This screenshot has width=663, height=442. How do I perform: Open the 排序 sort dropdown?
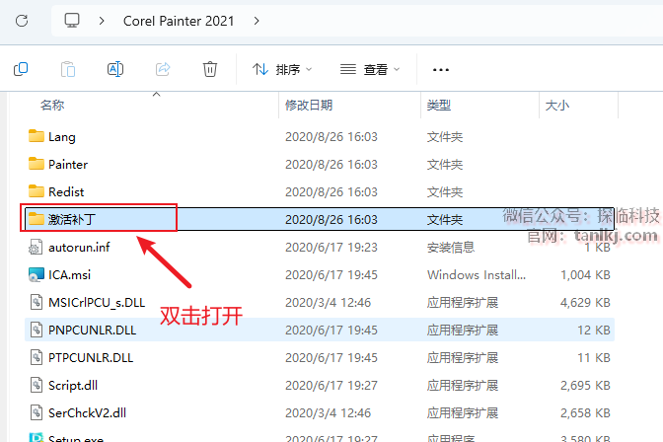point(282,69)
